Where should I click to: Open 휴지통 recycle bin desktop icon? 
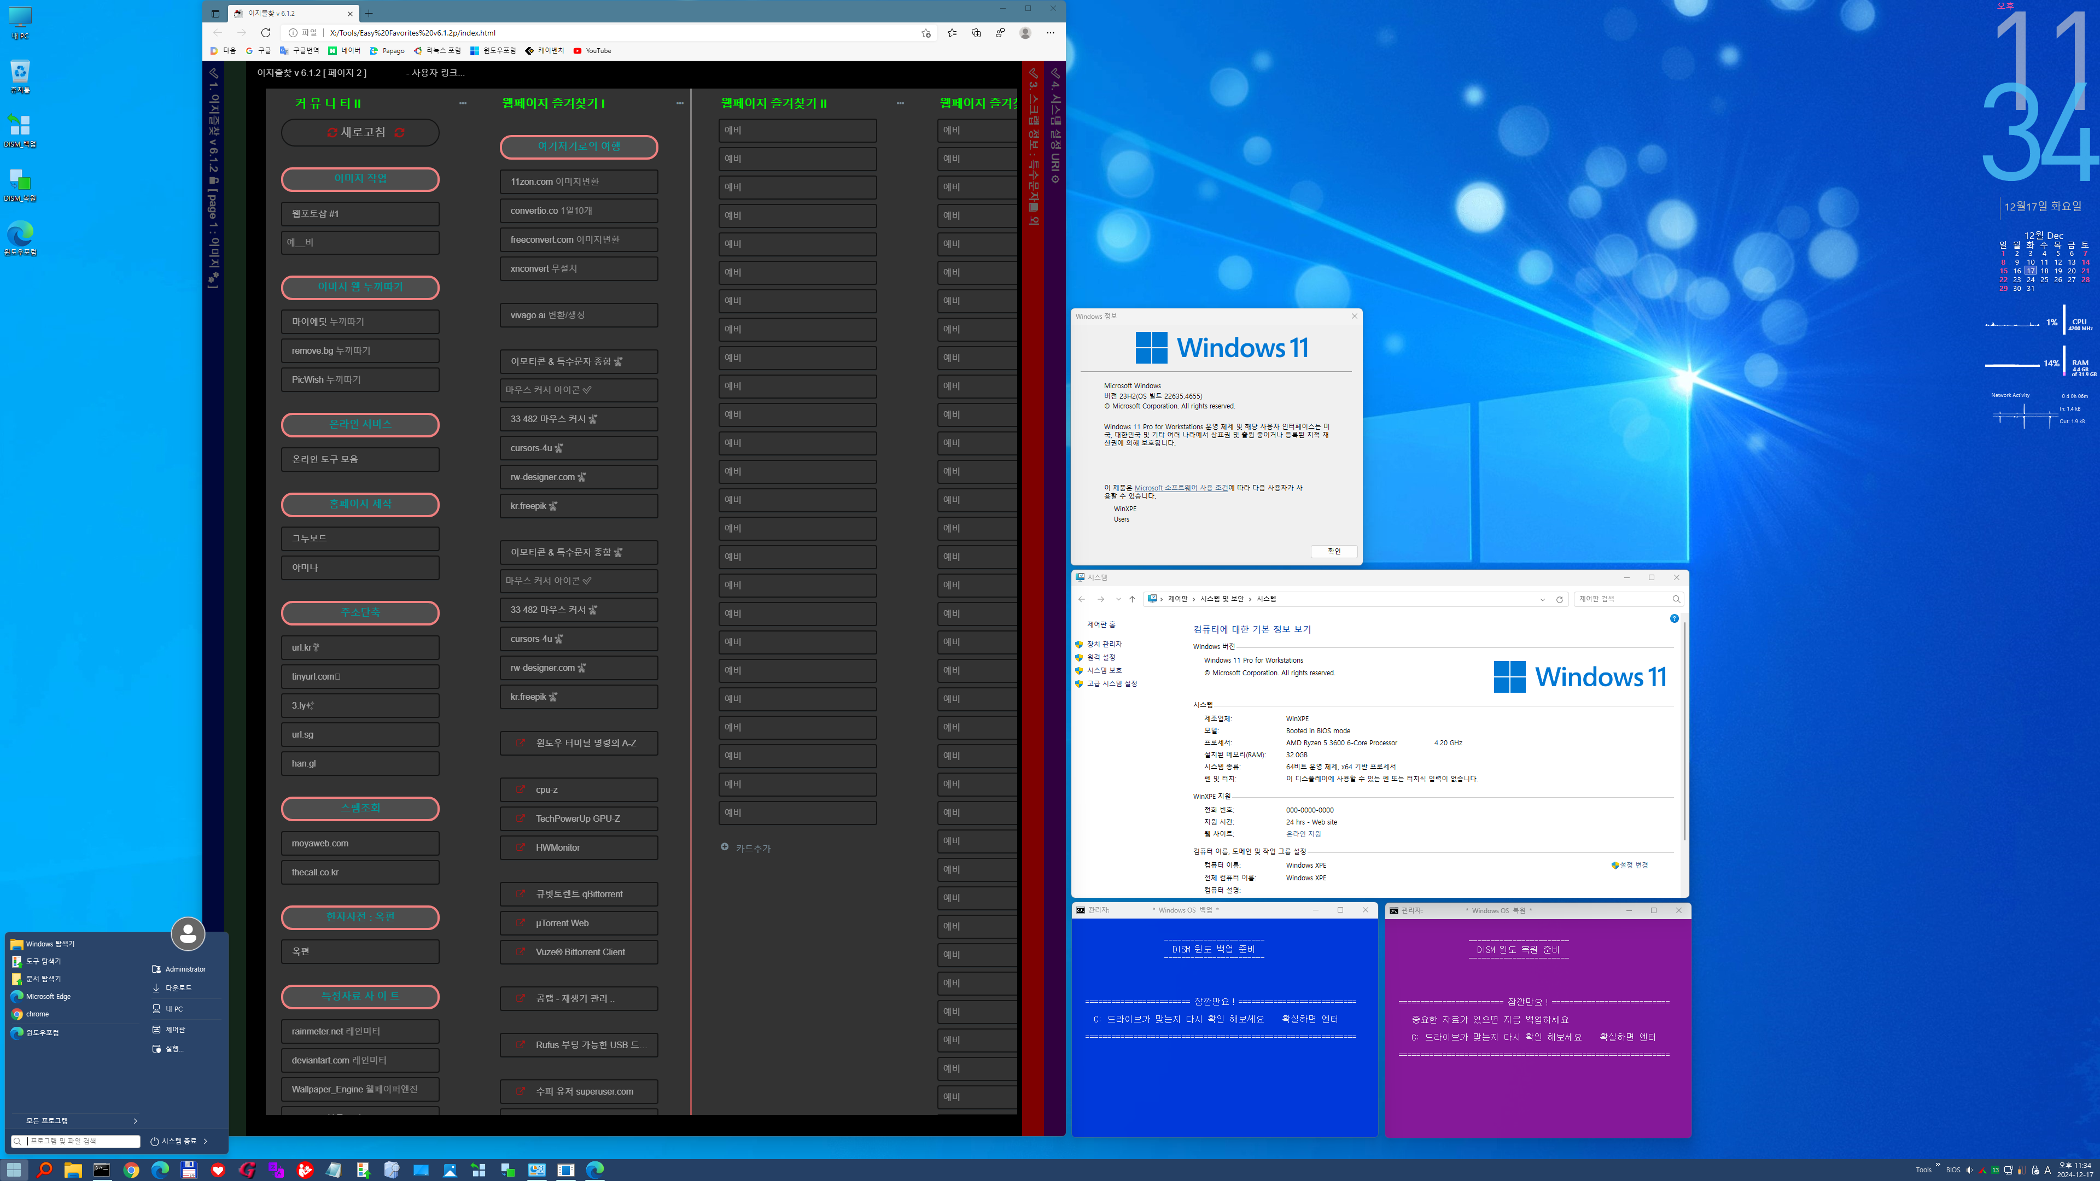20,77
